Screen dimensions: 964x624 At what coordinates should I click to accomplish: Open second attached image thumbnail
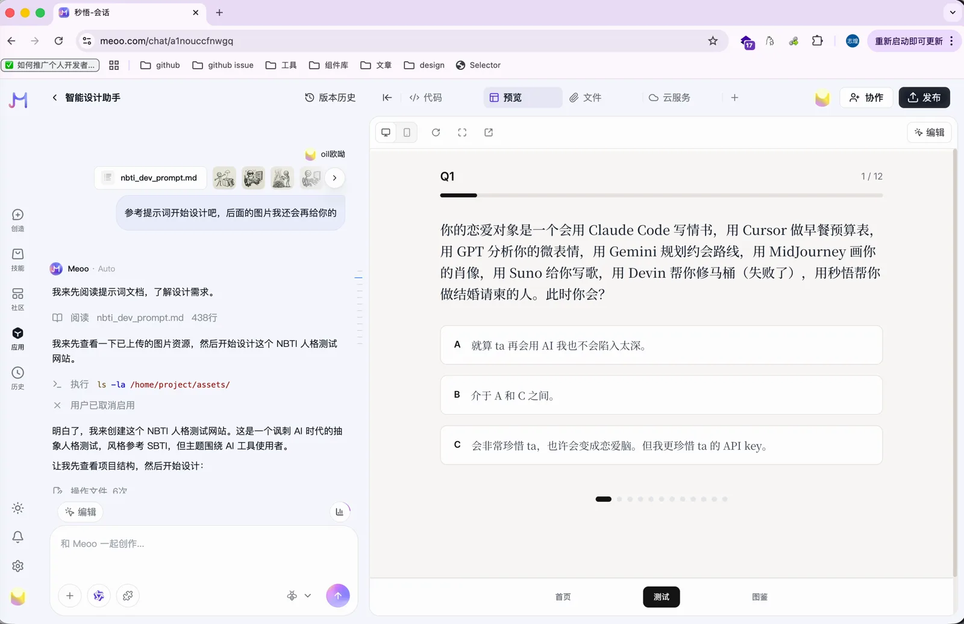tap(253, 178)
